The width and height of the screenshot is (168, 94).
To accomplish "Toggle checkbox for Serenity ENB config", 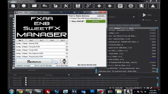I will coord(67,43).
